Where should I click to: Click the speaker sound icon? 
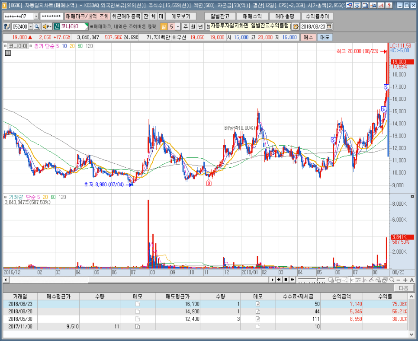pos(45,27)
